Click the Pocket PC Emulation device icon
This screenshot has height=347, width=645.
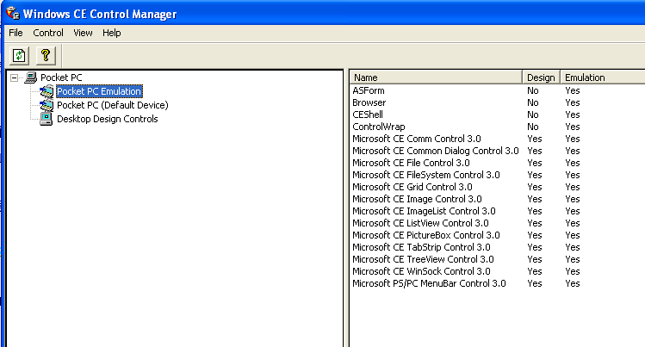point(47,91)
